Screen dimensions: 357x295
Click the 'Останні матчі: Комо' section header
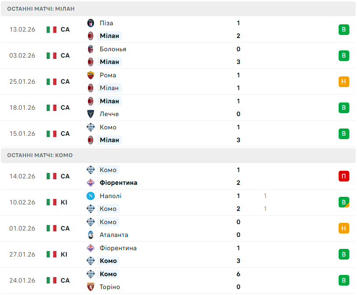click(40, 155)
